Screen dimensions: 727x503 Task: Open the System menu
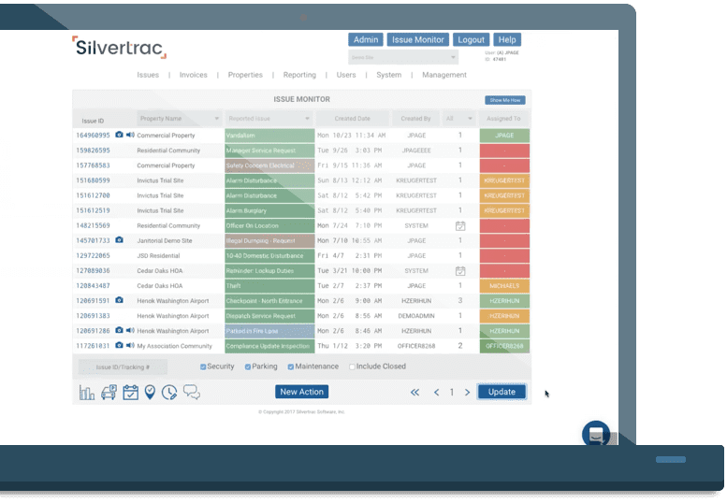389,75
